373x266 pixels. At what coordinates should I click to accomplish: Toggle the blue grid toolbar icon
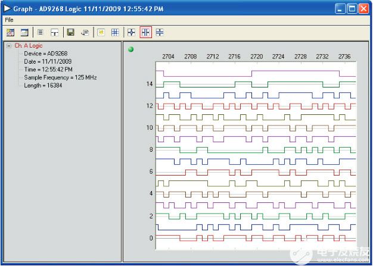tap(115, 32)
